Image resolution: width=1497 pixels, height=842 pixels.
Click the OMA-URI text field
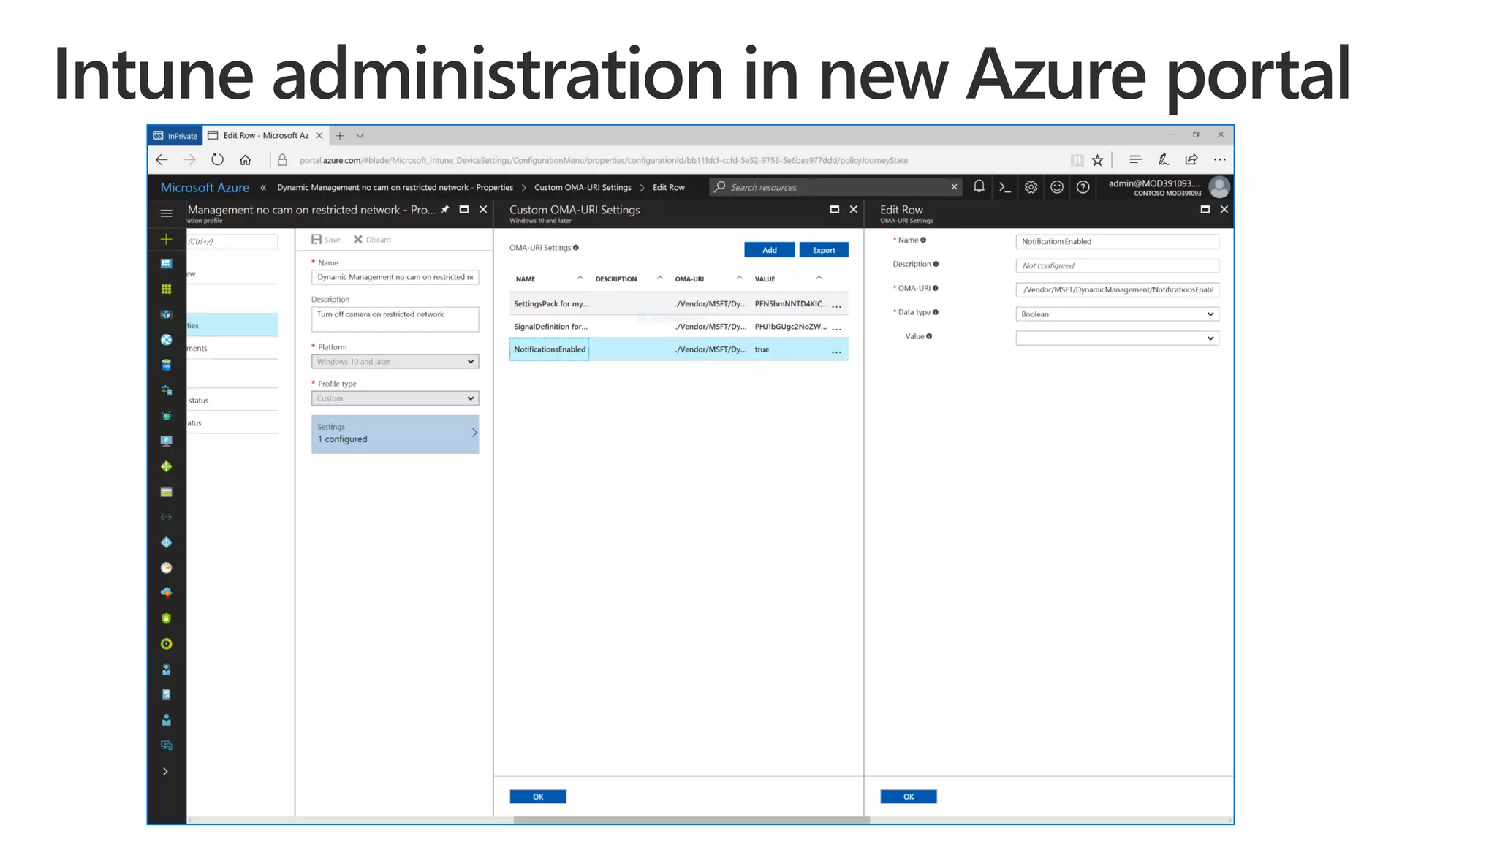pyautogui.click(x=1117, y=290)
